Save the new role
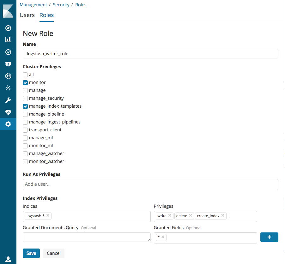Viewport: 285px width, 264px height. (31, 253)
